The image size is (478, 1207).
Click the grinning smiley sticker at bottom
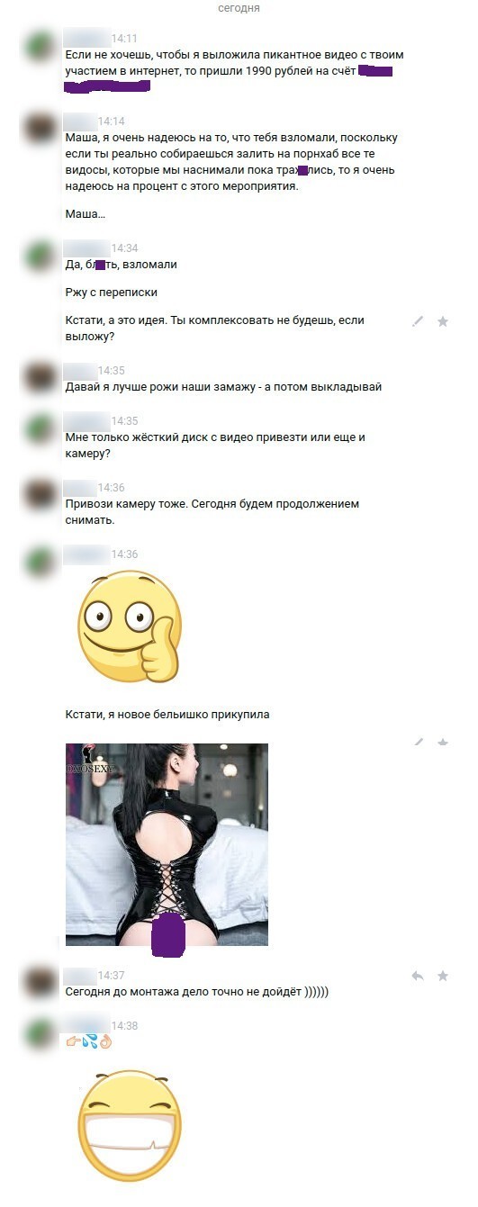(130, 1125)
